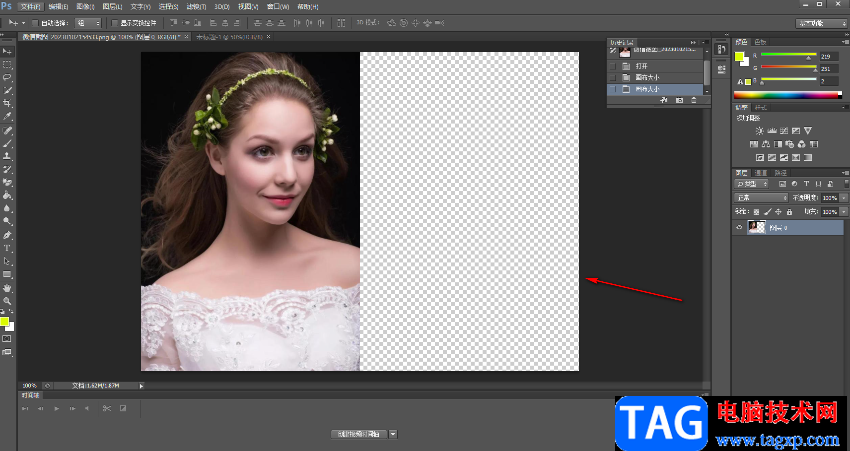Open the 图像(I) menu
The height and width of the screenshot is (451, 850).
point(85,6)
